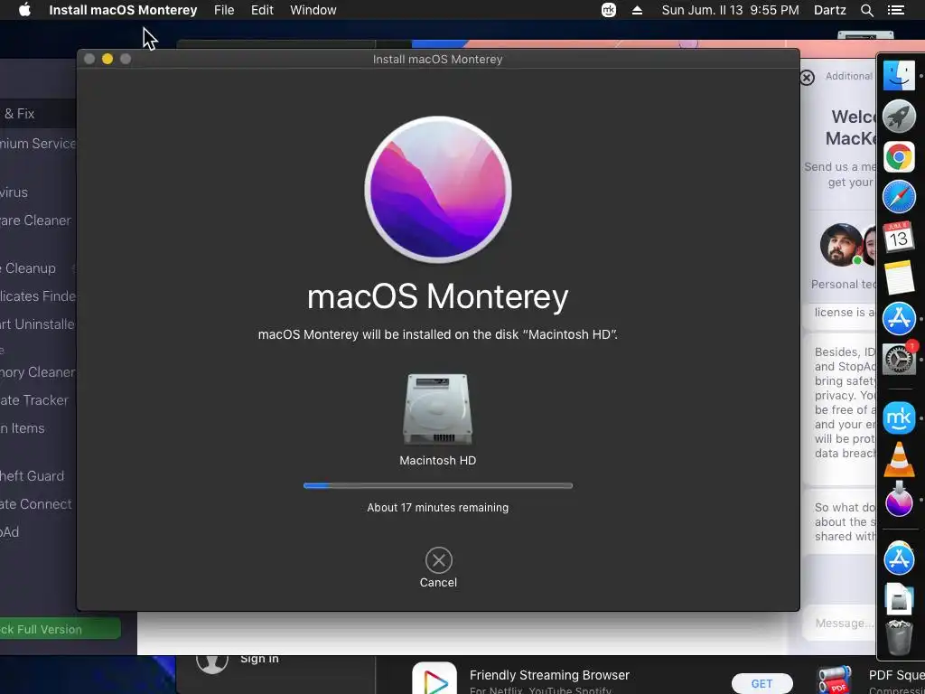Click Sign In in App Store window
Screen dimensions: 925x694
click(x=259, y=659)
